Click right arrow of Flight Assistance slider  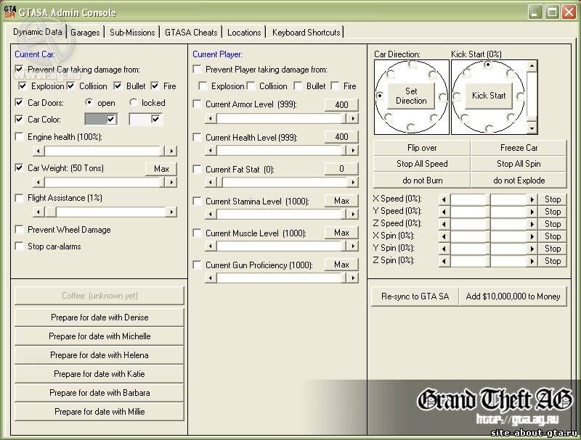tap(171, 212)
